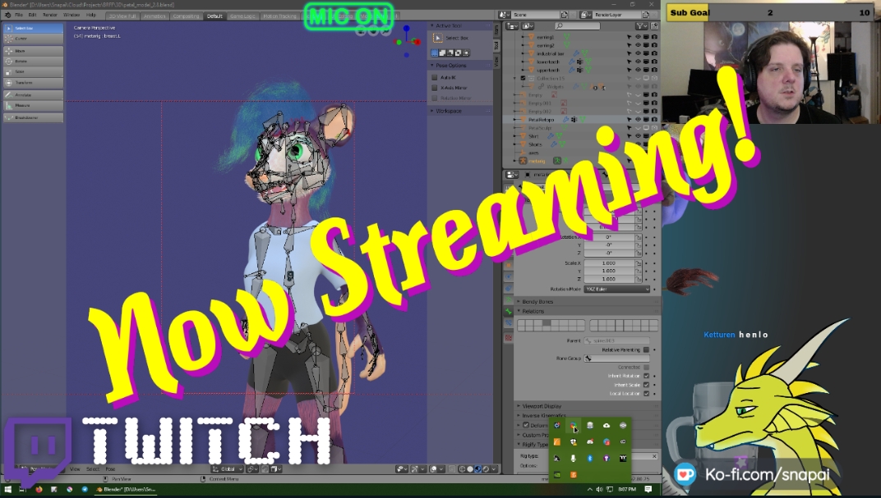Expand the PetalRetopo tree row
881x498 pixels.
[x=515, y=120]
